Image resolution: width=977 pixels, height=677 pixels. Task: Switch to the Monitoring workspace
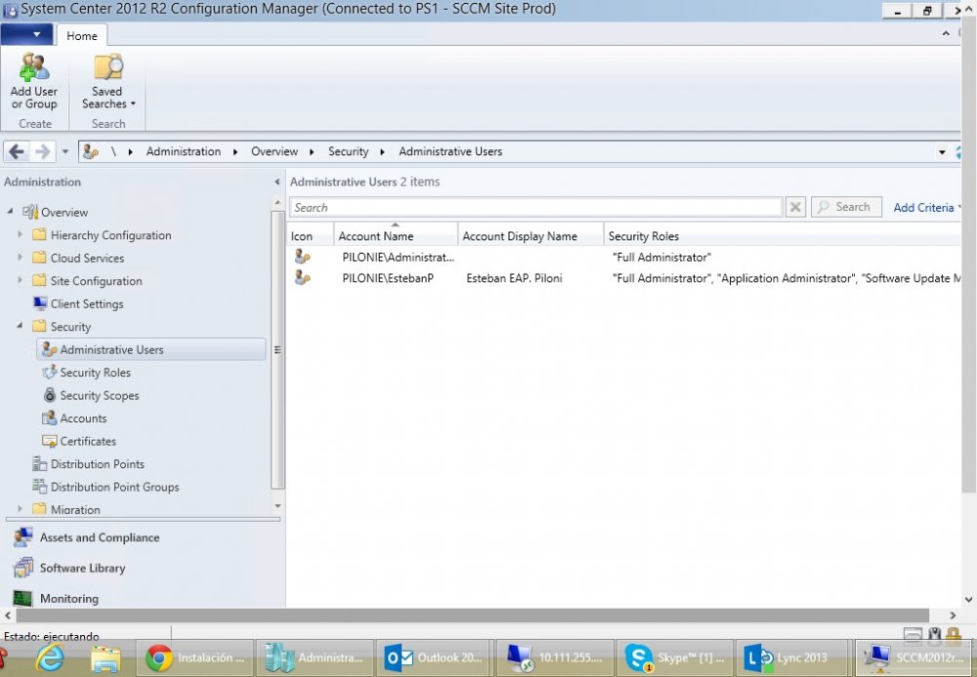coord(69,599)
